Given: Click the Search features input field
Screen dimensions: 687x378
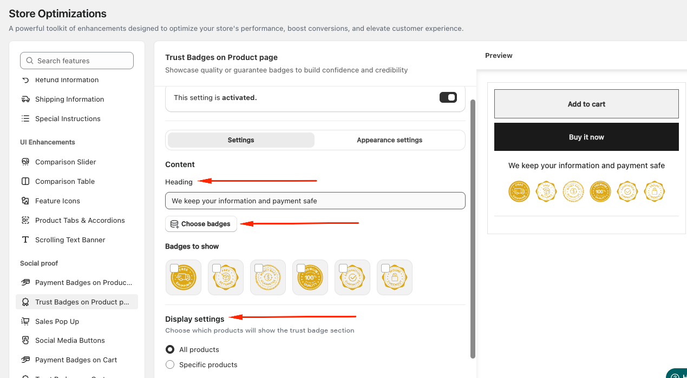Looking at the screenshot, I should pos(77,61).
